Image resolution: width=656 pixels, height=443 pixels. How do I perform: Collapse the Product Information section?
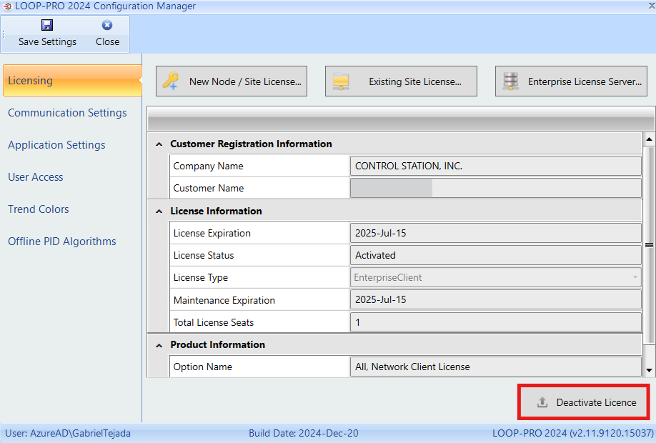159,345
